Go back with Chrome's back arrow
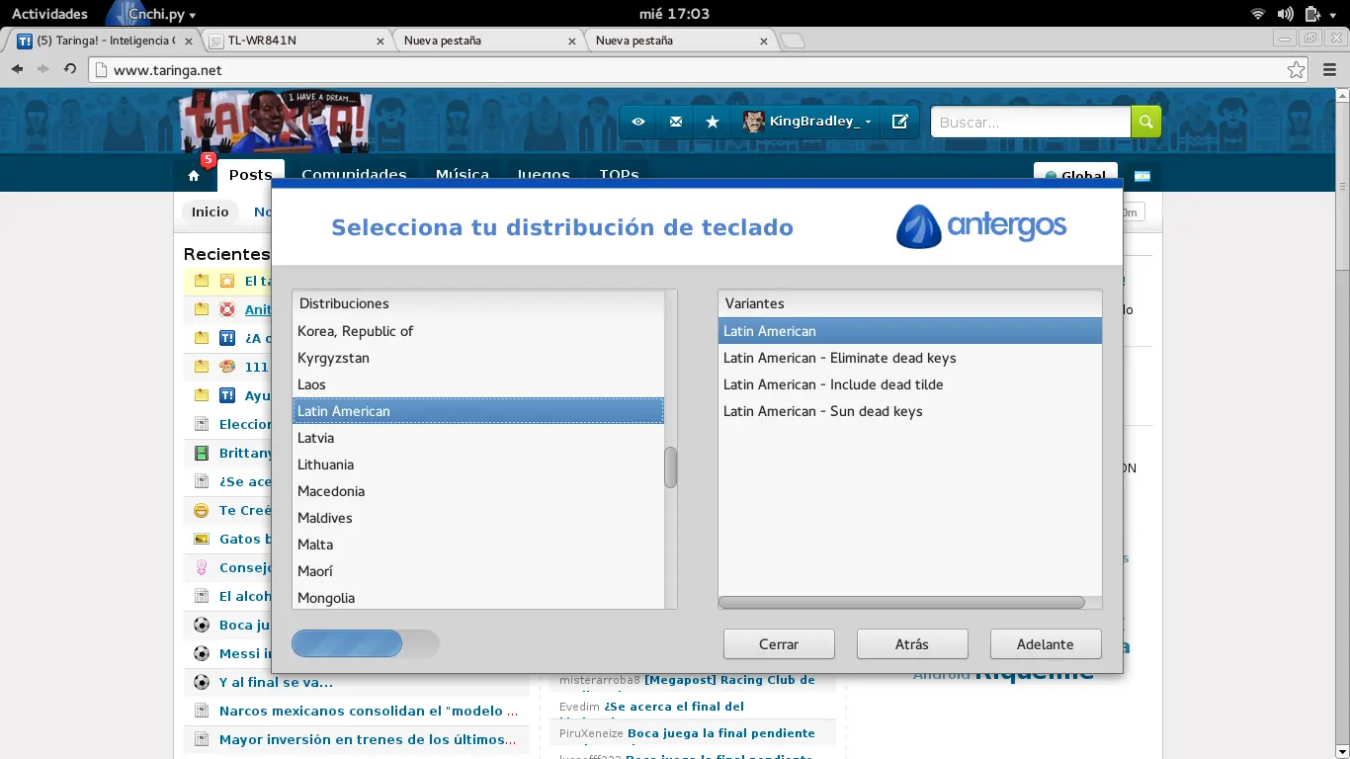The width and height of the screenshot is (1350, 759). (x=17, y=69)
